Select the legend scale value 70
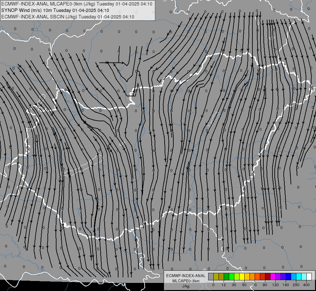Screen dimensions: 316x291 255,285
